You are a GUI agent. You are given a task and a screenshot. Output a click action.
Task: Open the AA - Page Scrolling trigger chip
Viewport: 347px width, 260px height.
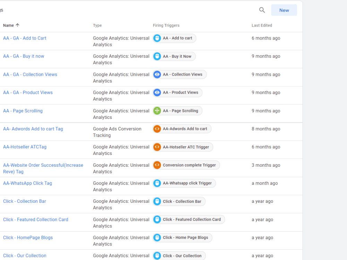(177, 111)
